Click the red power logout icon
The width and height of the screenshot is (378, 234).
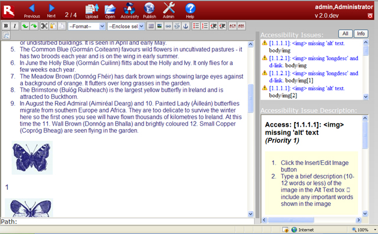(x=370, y=16)
